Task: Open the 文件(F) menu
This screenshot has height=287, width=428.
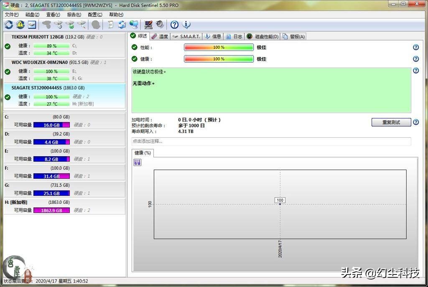Action: click(11, 15)
